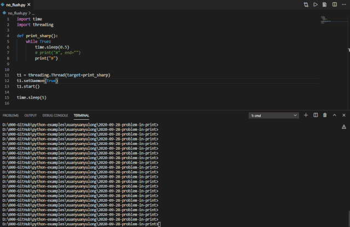Screen dimensions: 350x227
Task: Click the warning triangle in the terminal
Action: tap(344, 126)
